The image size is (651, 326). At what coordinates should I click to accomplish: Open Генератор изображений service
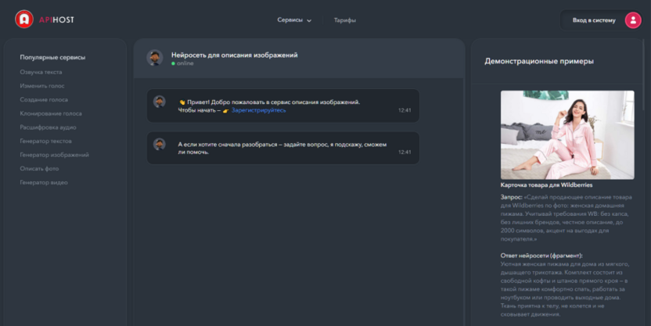[x=55, y=155]
